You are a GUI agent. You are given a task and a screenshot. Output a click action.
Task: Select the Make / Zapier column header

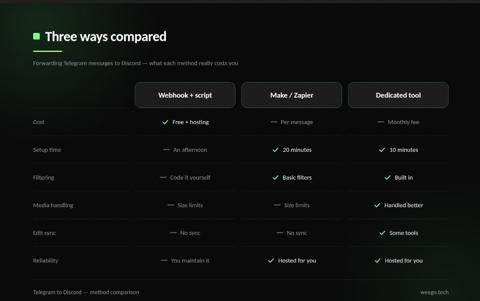(x=292, y=95)
